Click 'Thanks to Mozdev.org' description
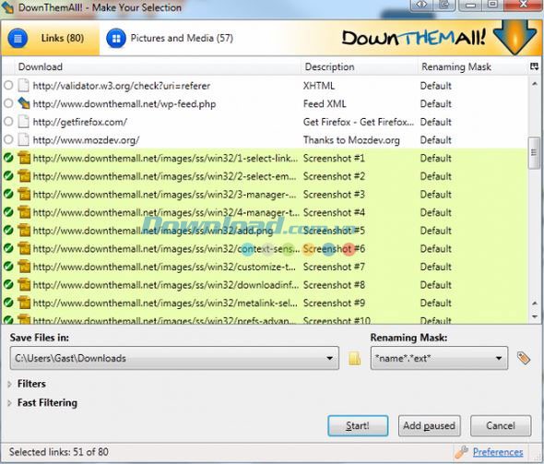 coord(351,140)
